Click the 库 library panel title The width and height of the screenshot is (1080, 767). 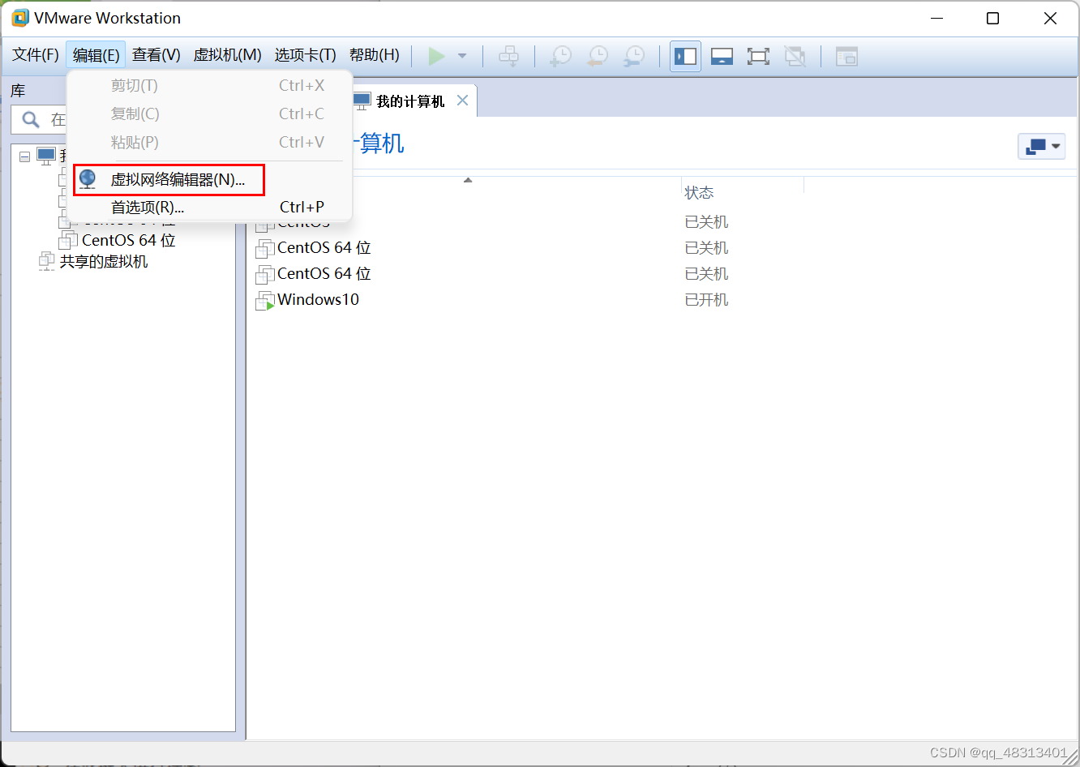pyautogui.click(x=18, y=91)
